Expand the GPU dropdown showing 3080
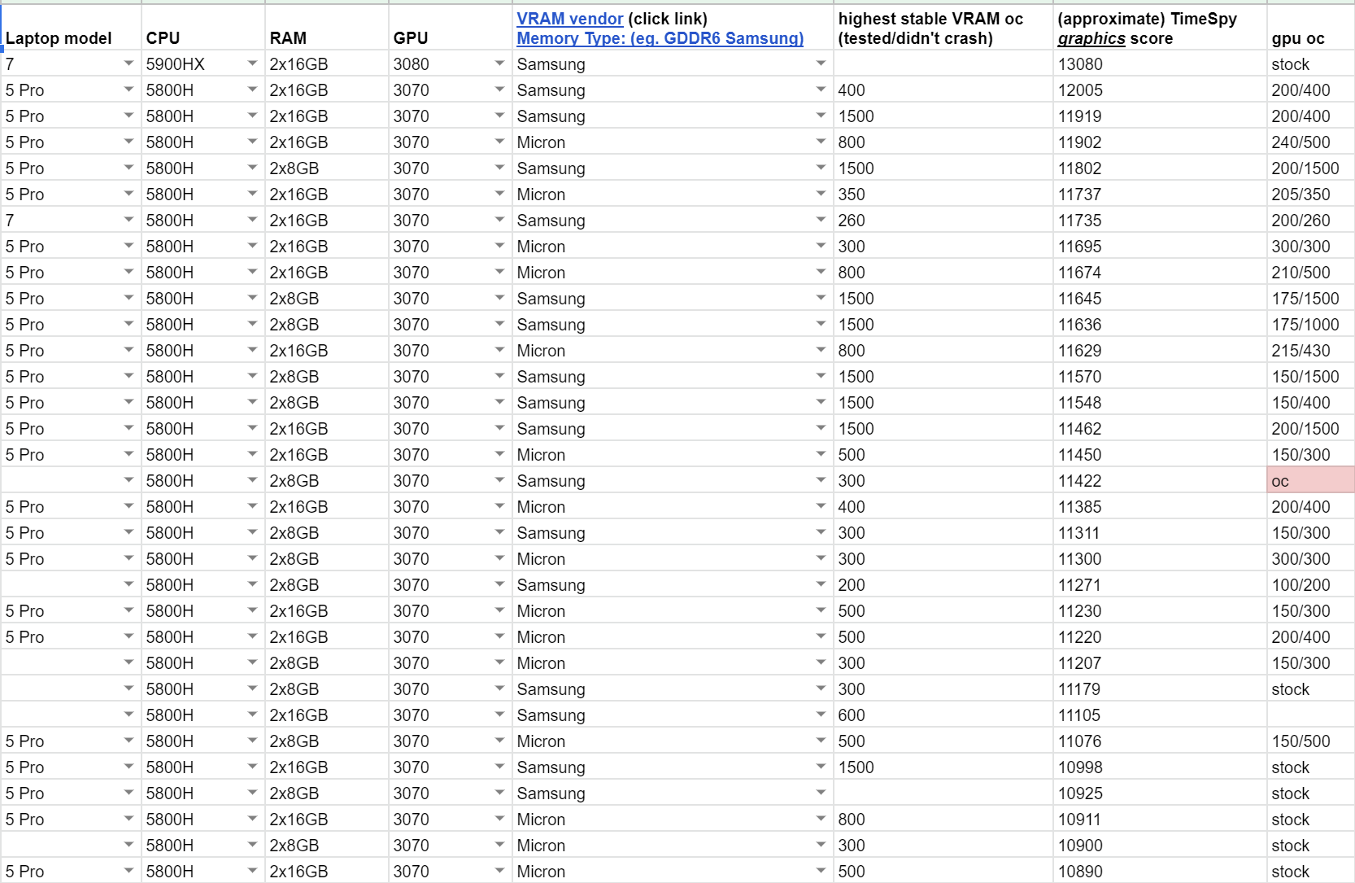The height and width of the screenshot is (883, 1355). coord(499,63)
